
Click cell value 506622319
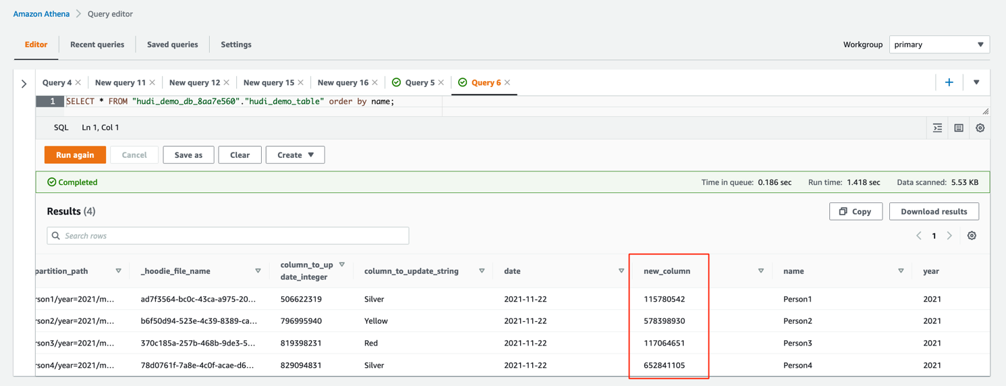(301, 299)
